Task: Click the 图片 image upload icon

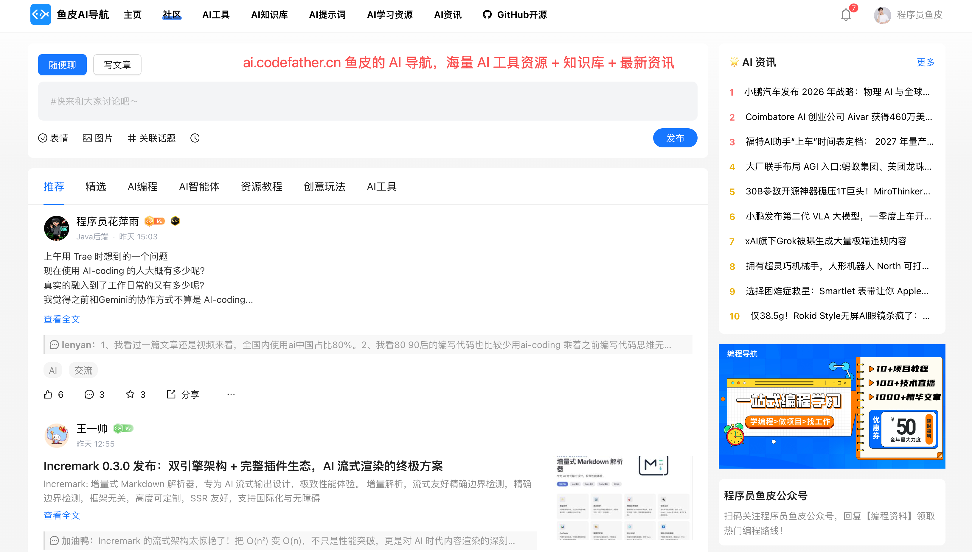Action: click(x=87, y=138)
